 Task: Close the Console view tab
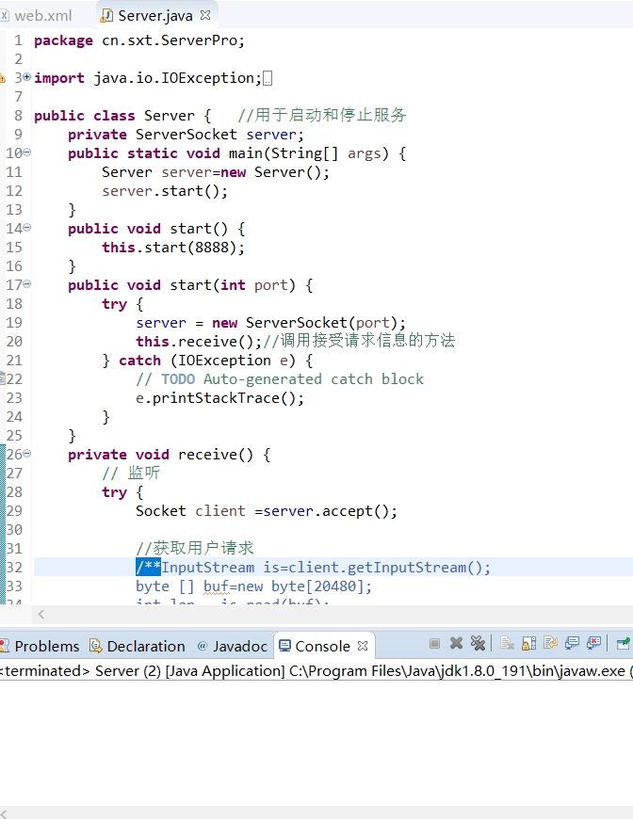[363, 646]
